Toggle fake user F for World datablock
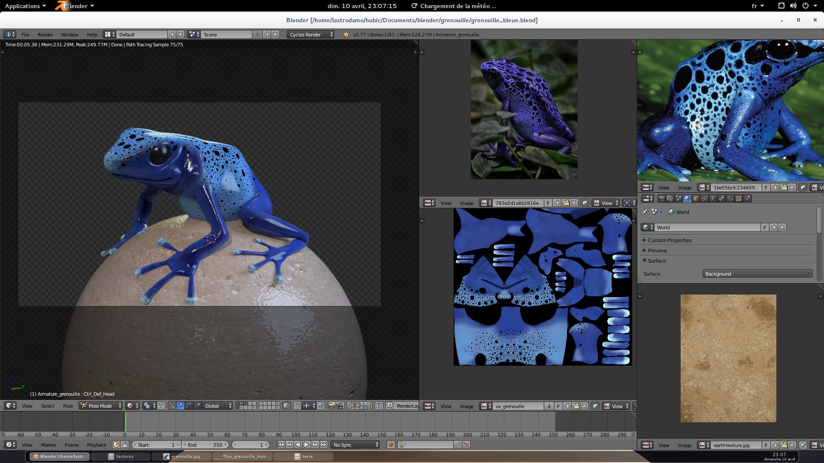 coord(765,228)
